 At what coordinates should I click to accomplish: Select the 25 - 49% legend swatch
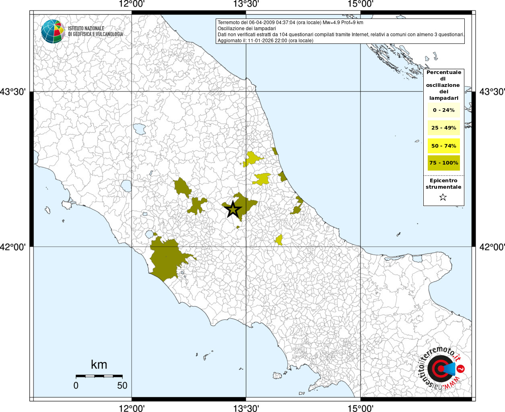443,128
